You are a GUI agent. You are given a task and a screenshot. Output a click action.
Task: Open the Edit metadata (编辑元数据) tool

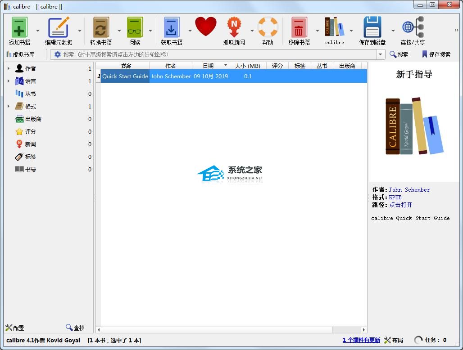pyautogui.click(x=59, y=27)
